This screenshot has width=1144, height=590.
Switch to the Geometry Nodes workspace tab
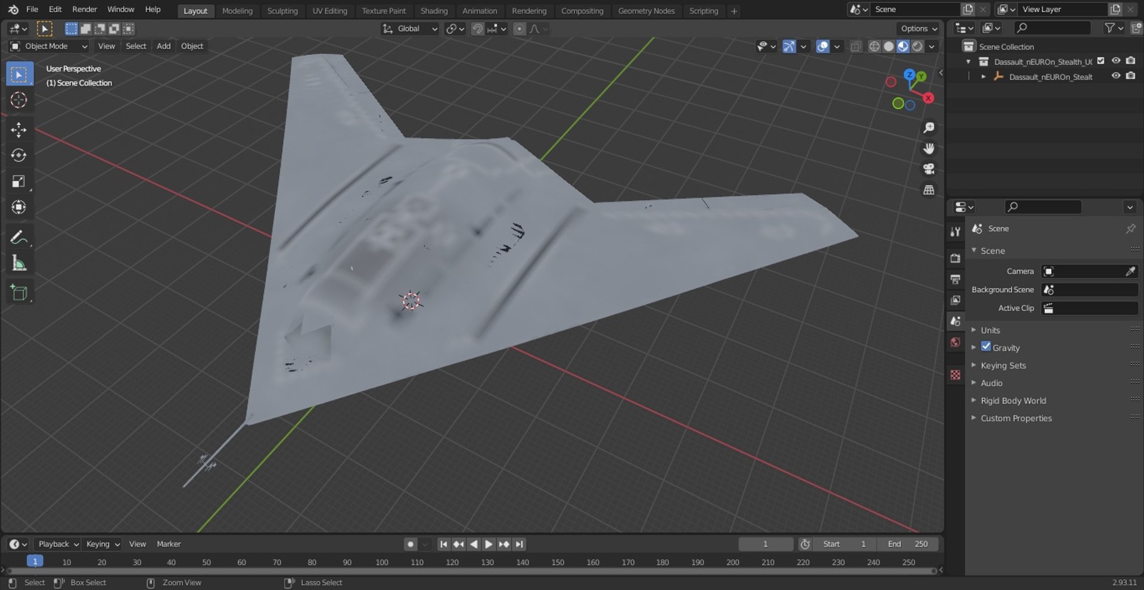646,11
